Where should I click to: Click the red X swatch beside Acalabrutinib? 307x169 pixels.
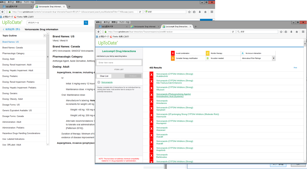point(151,75)
